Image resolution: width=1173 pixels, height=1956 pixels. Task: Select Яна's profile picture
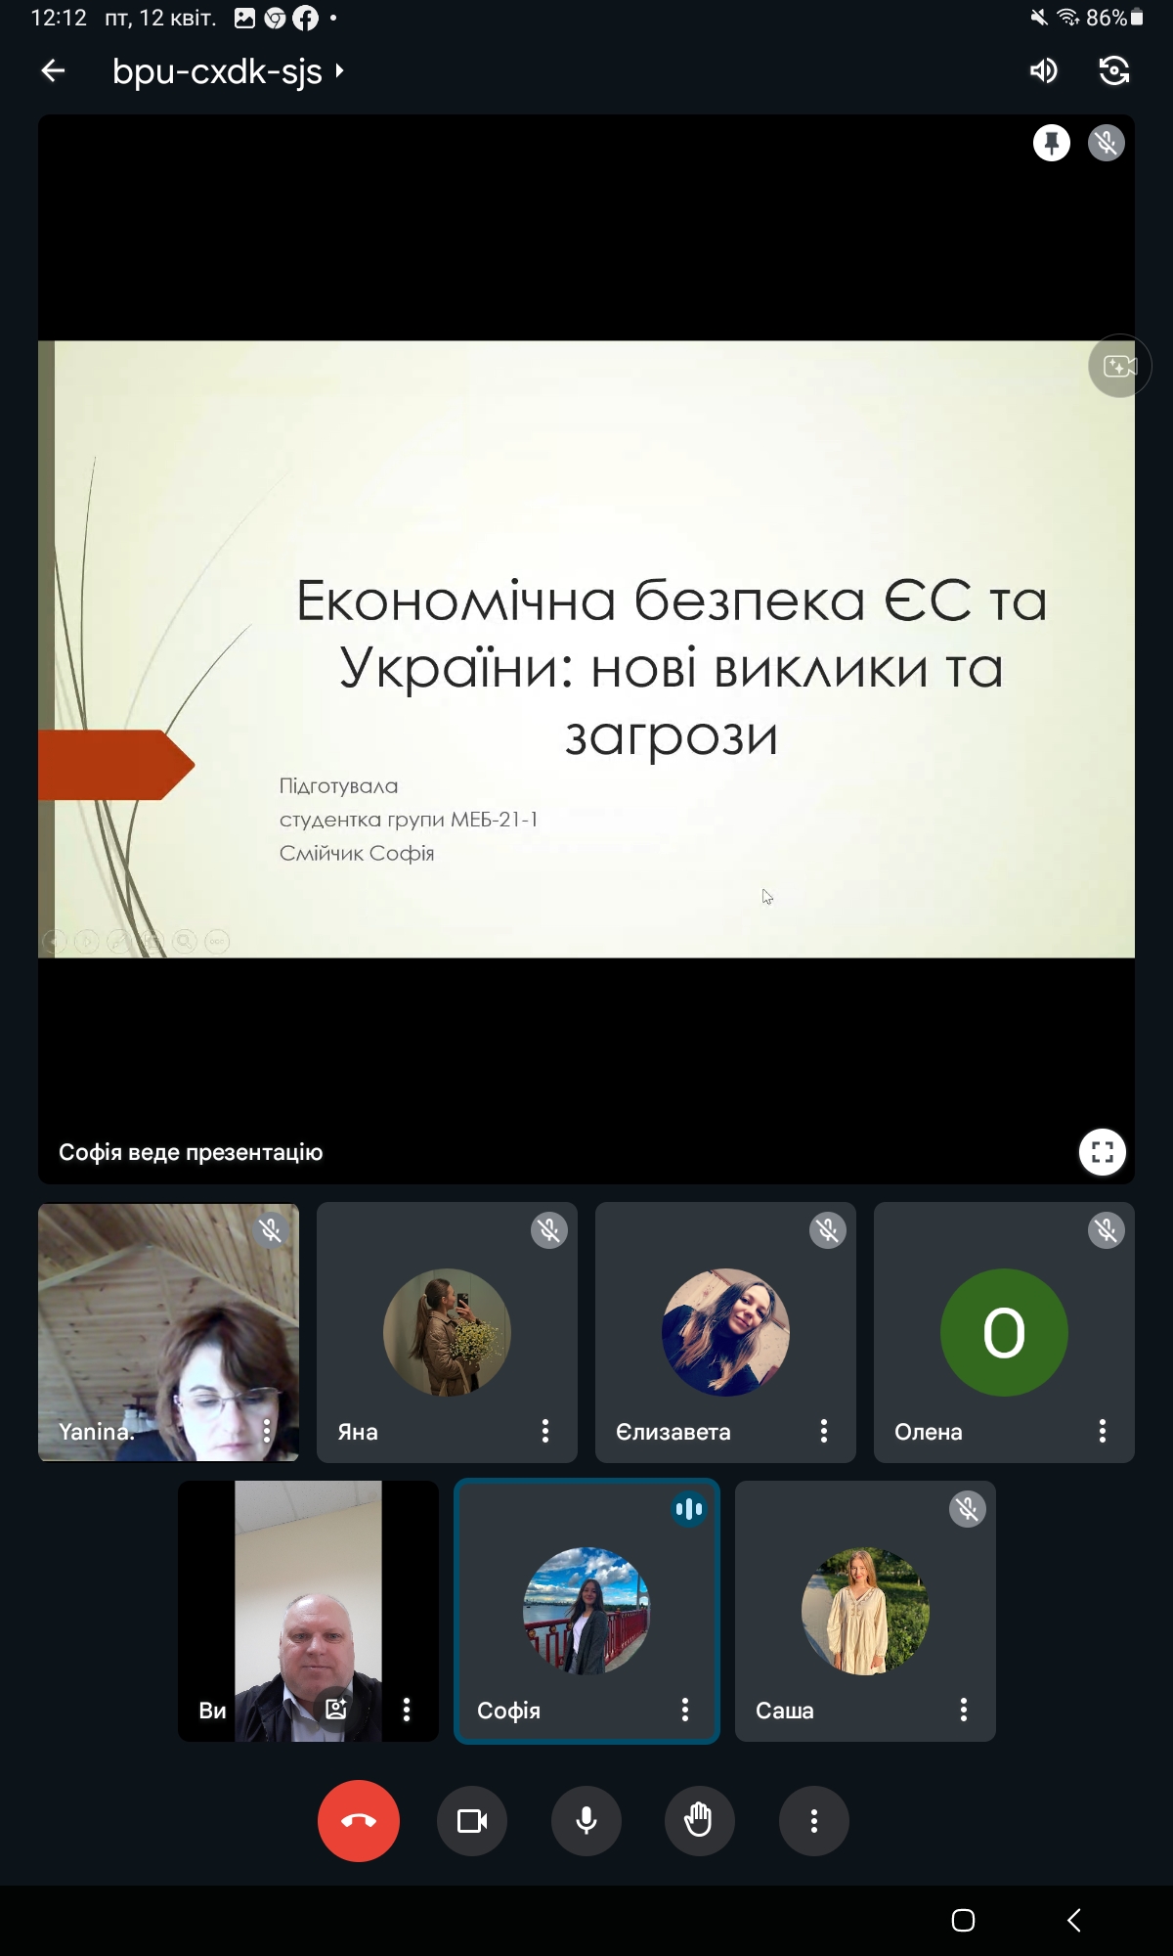pos(447,1332)
